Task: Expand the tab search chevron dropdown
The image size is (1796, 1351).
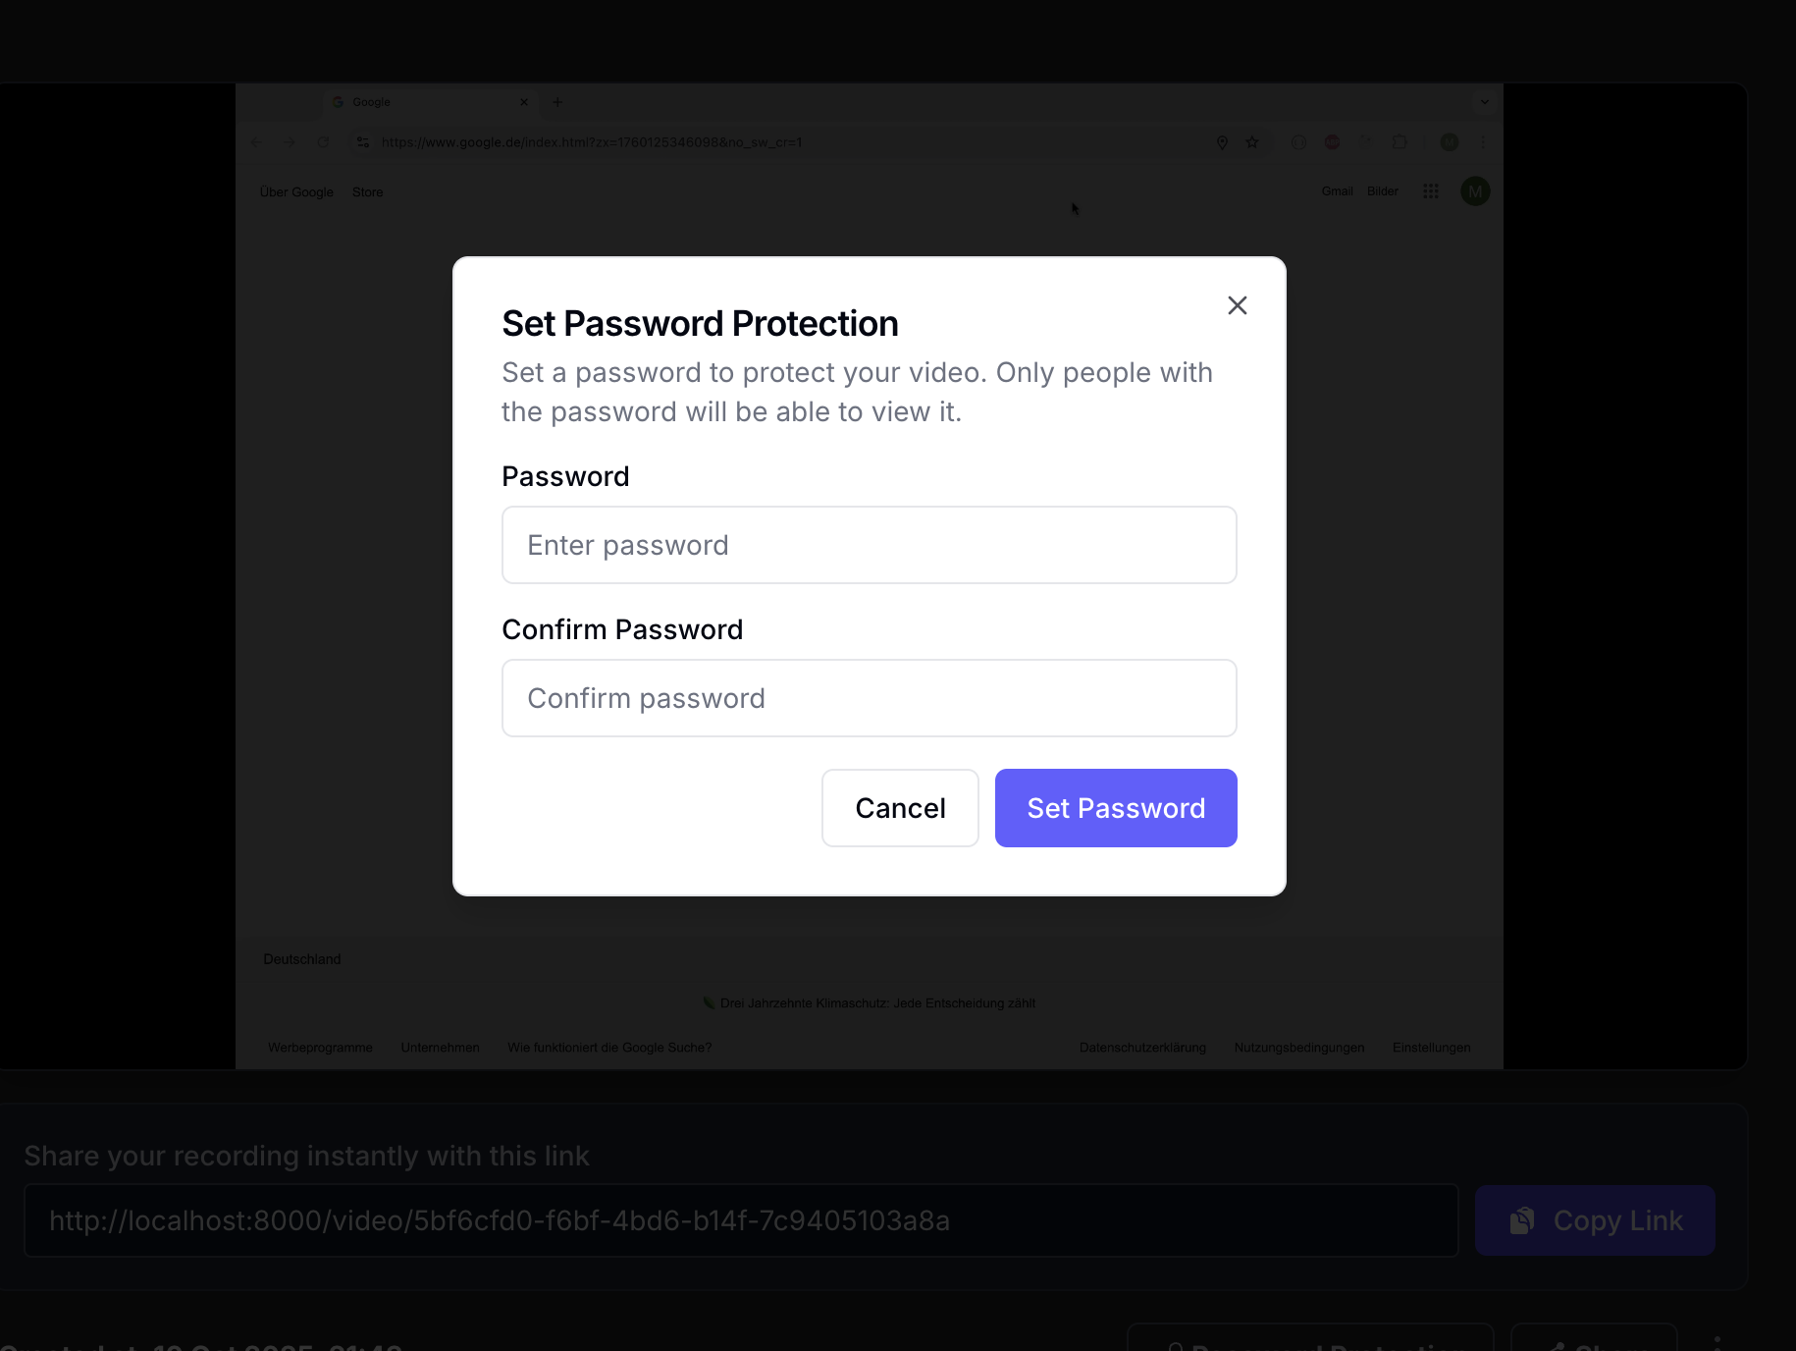Action: [1484, 102]
